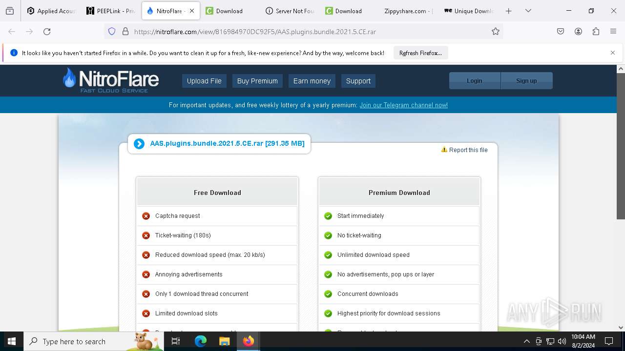Click the site security padlock icon
625x351 pixels.
125,31
